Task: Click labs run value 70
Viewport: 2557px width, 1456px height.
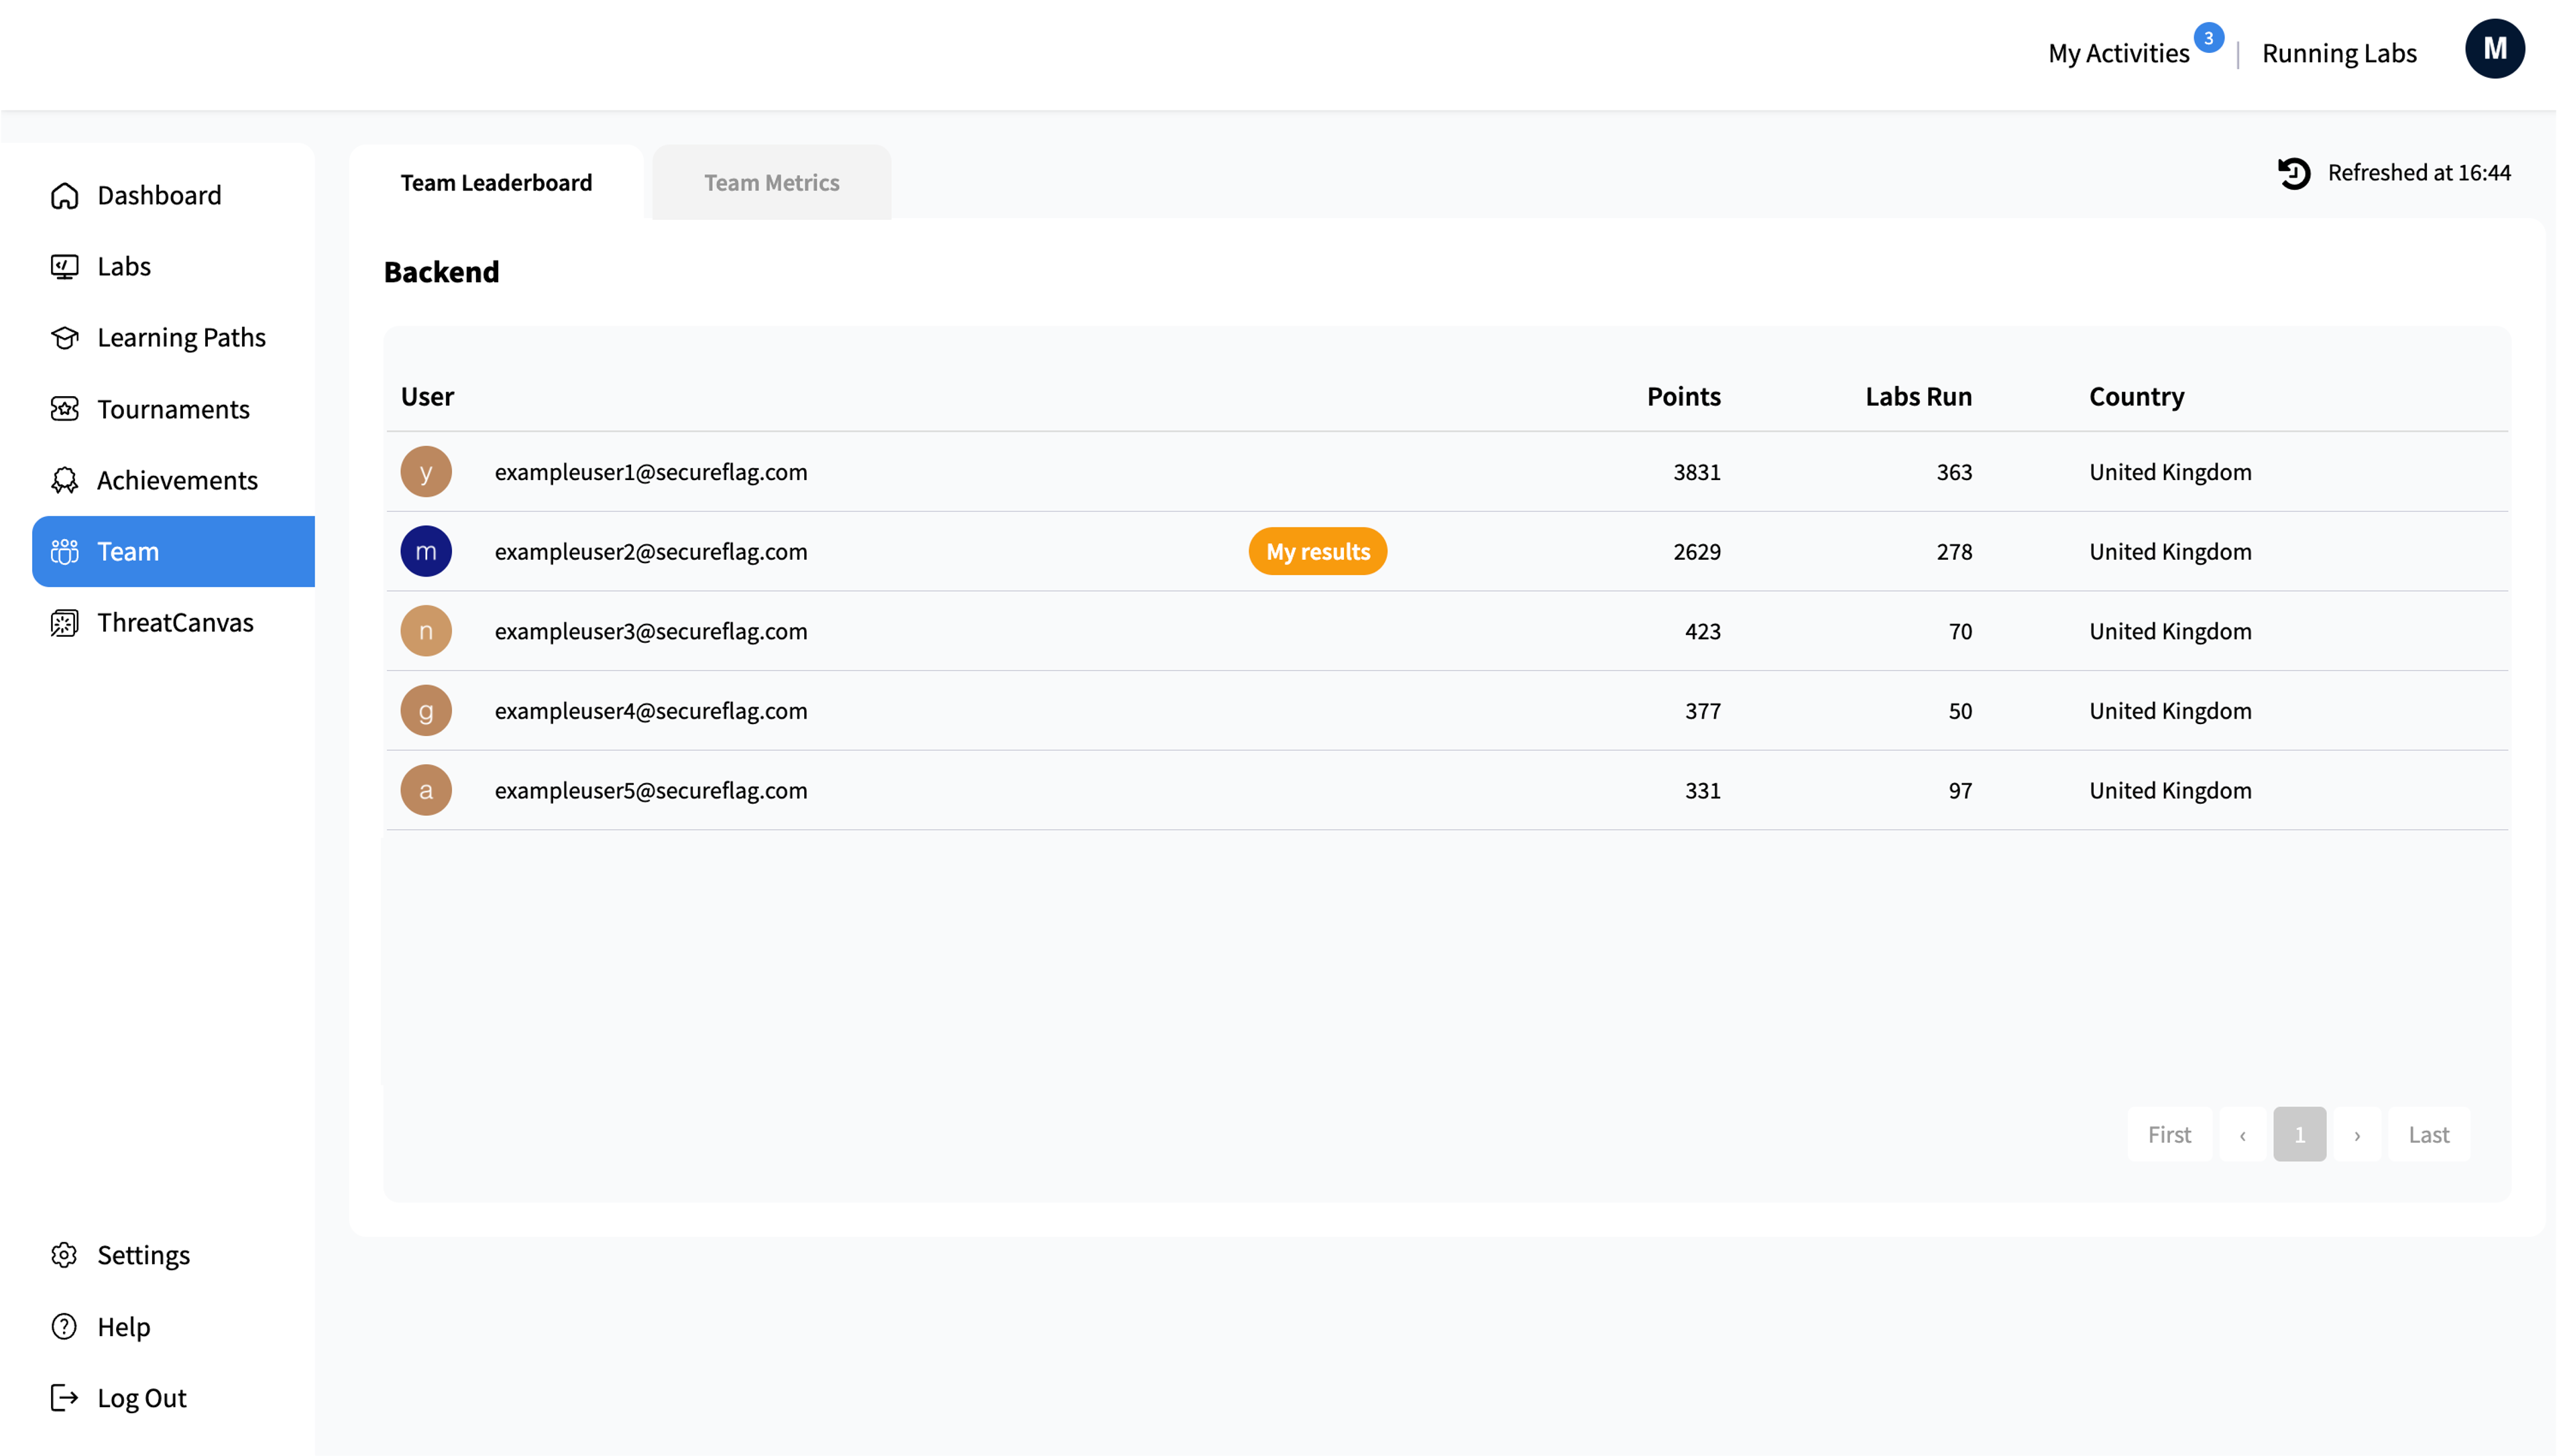Action: [x=1959, y=631]
